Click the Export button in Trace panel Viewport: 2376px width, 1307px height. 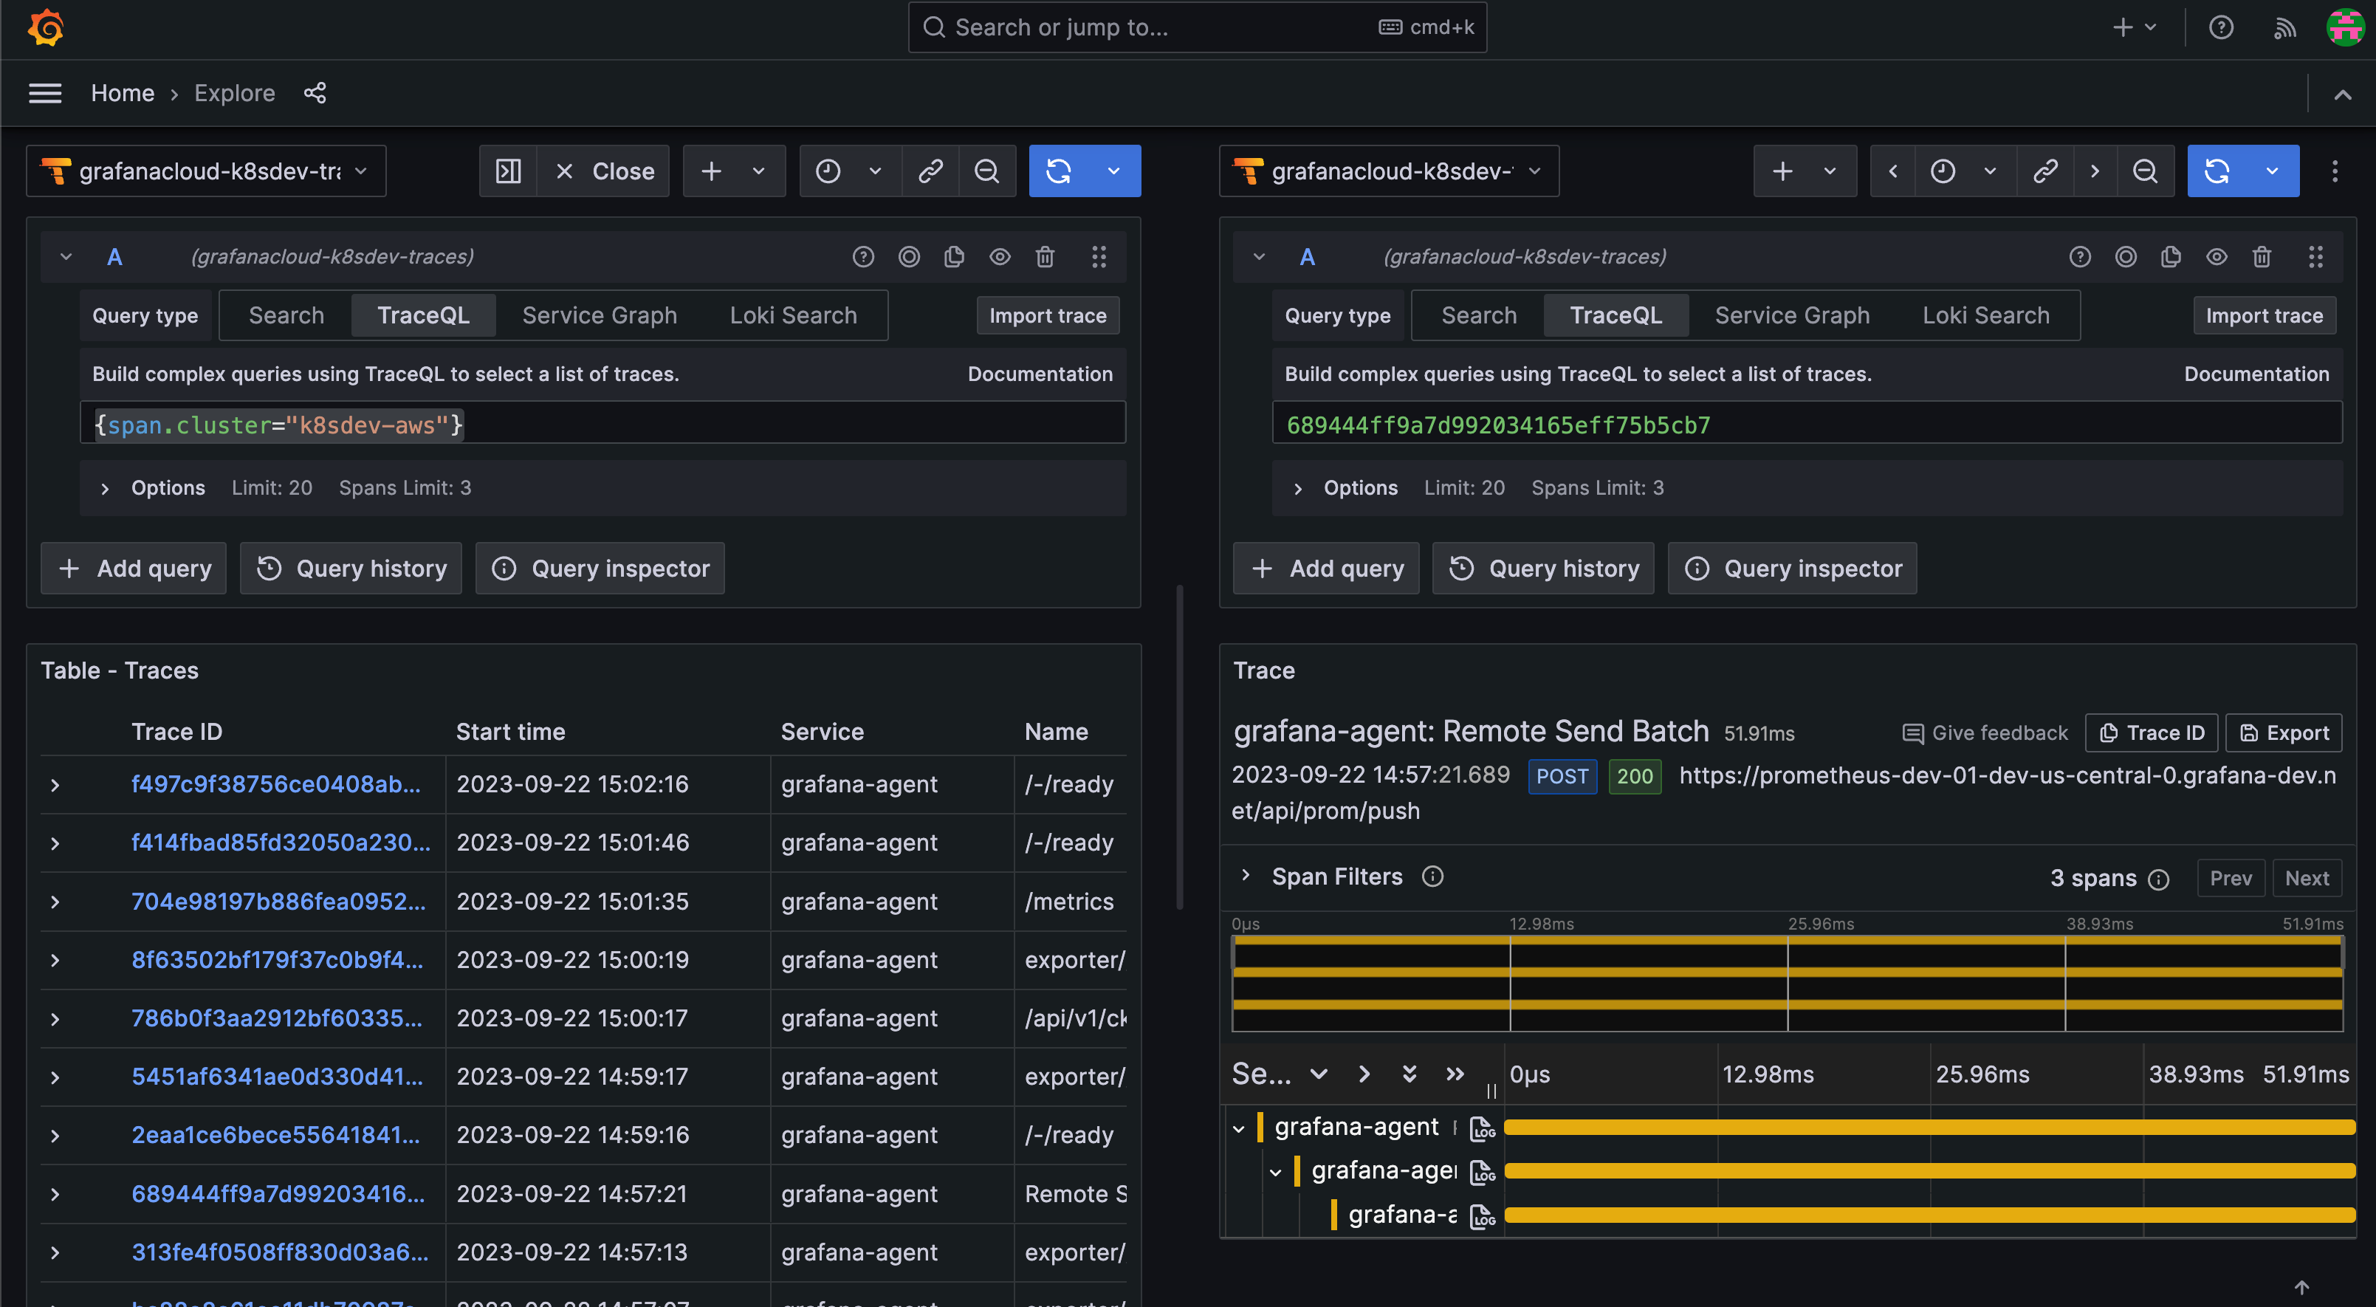pos(2284,733)
